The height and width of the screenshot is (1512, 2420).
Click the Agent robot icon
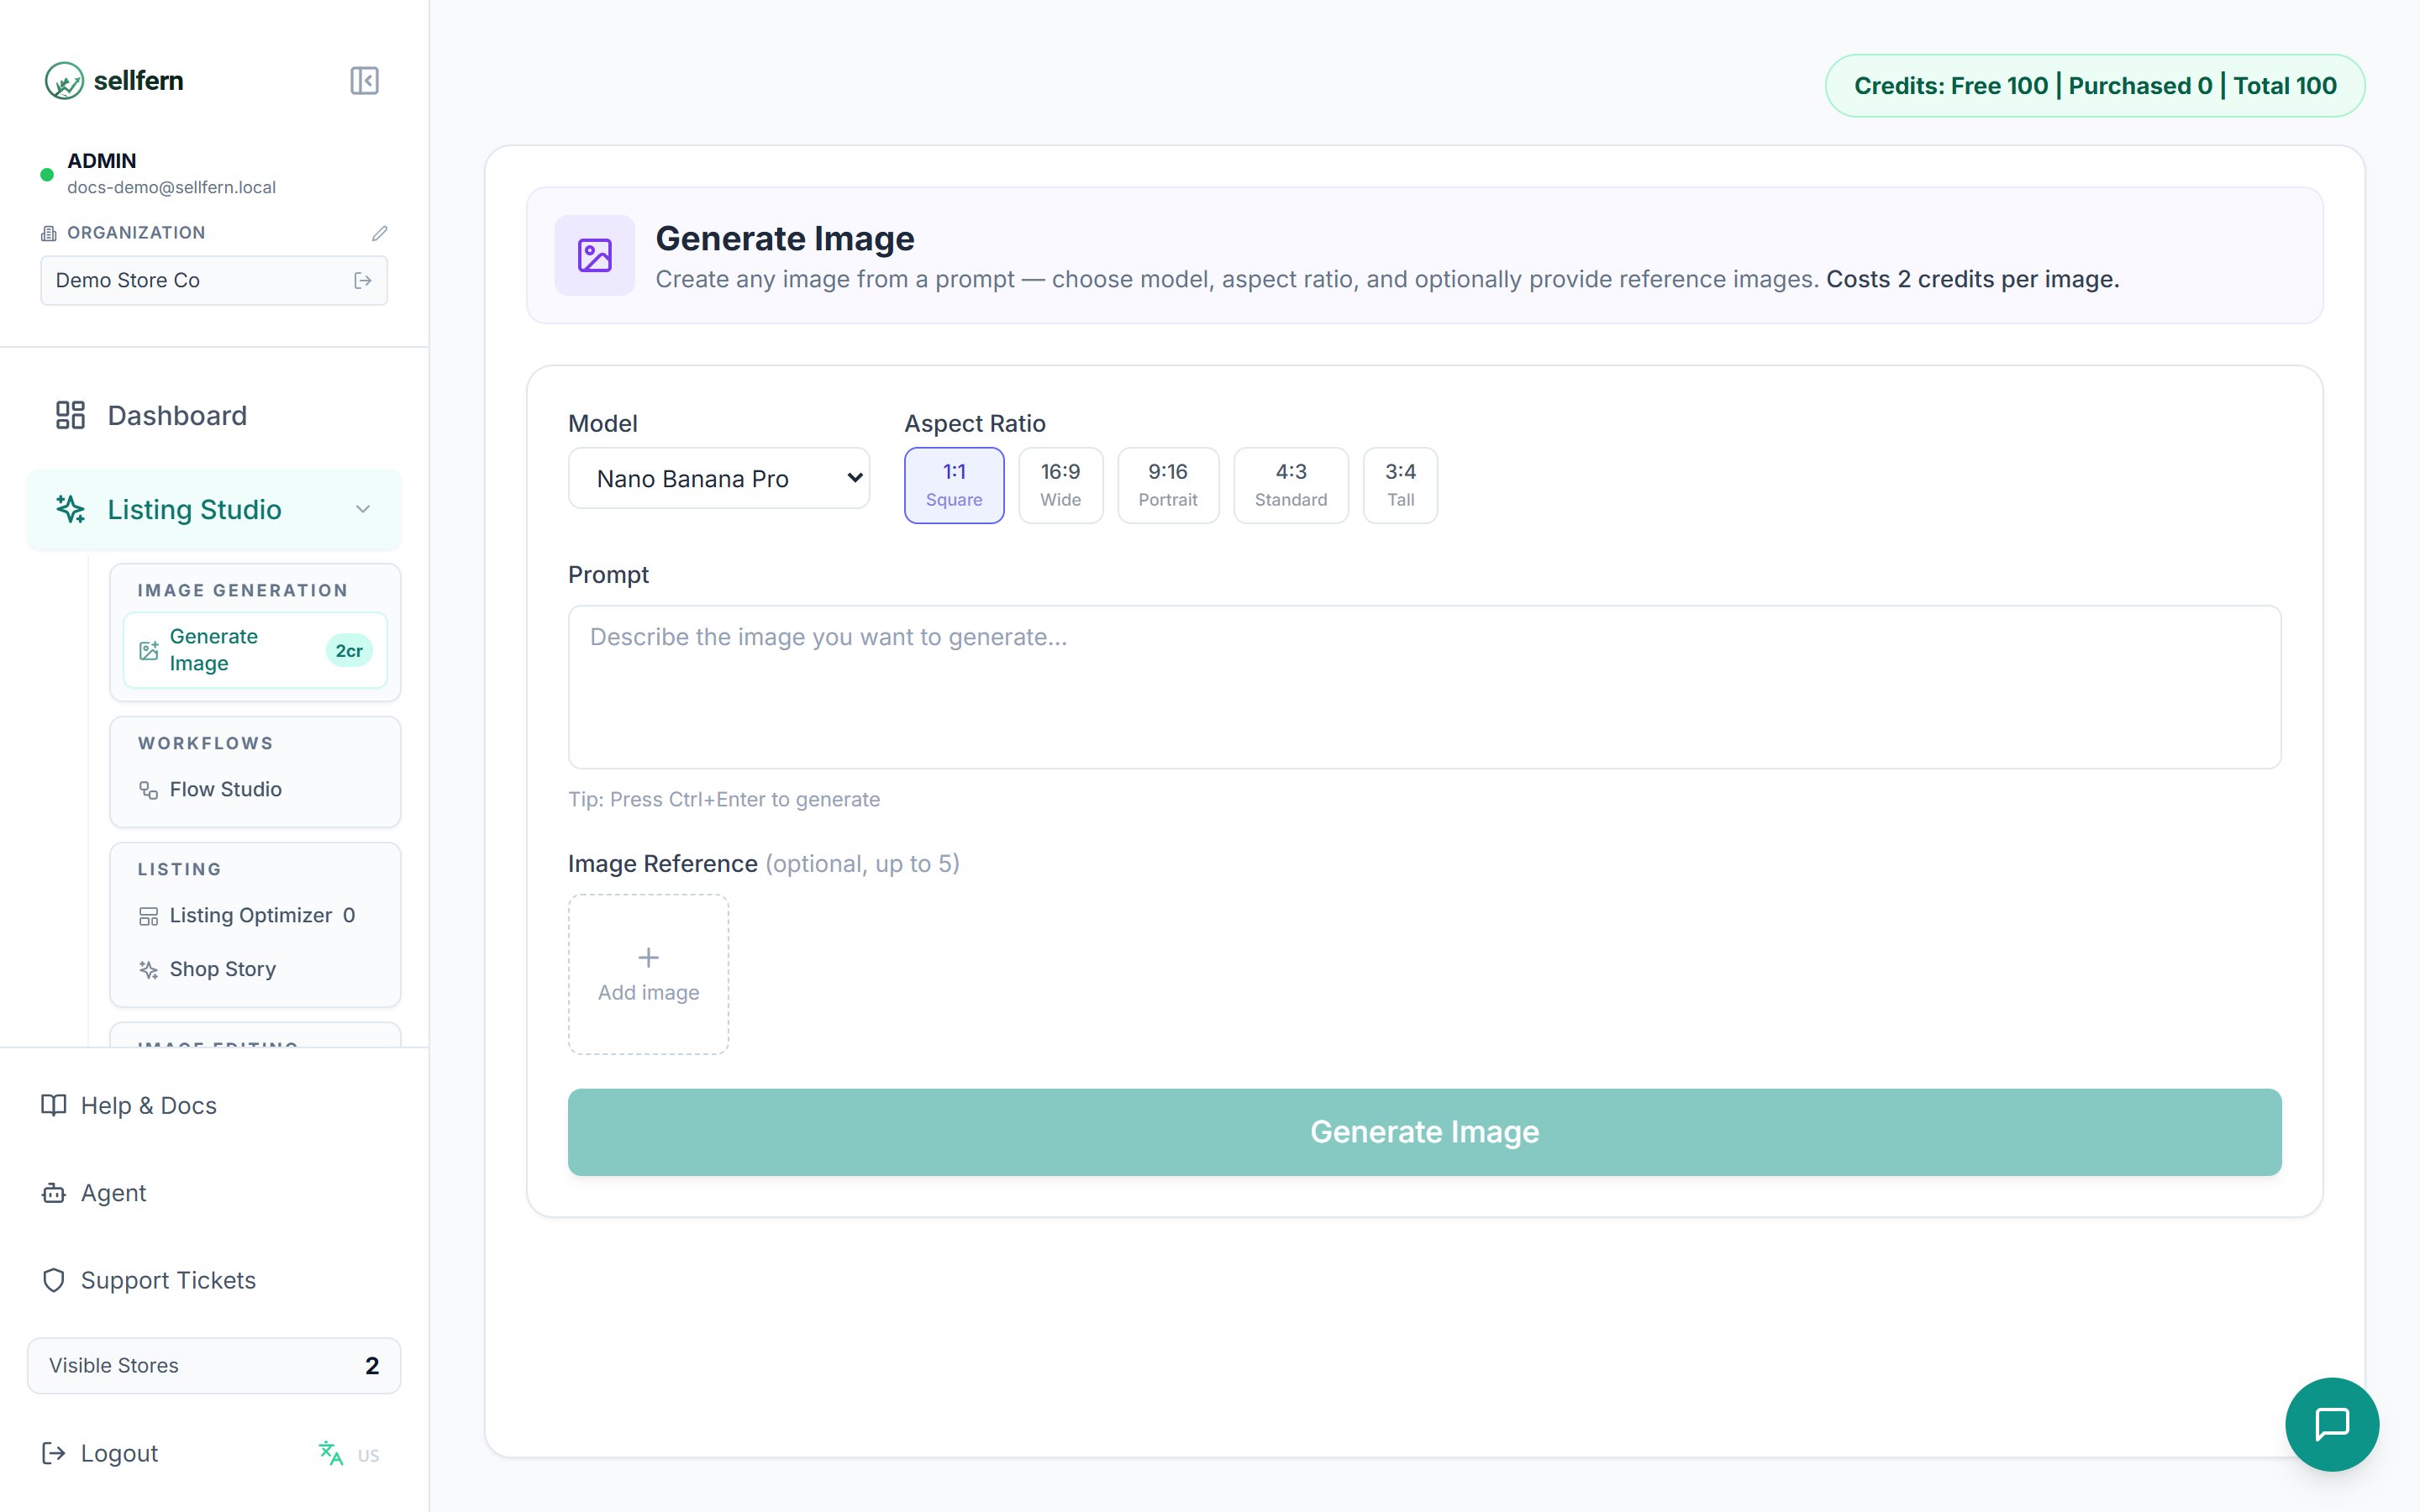pos(54,1193)
